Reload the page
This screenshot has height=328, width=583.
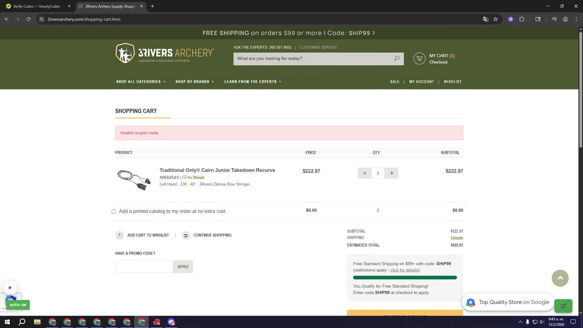tap(28, 19)
